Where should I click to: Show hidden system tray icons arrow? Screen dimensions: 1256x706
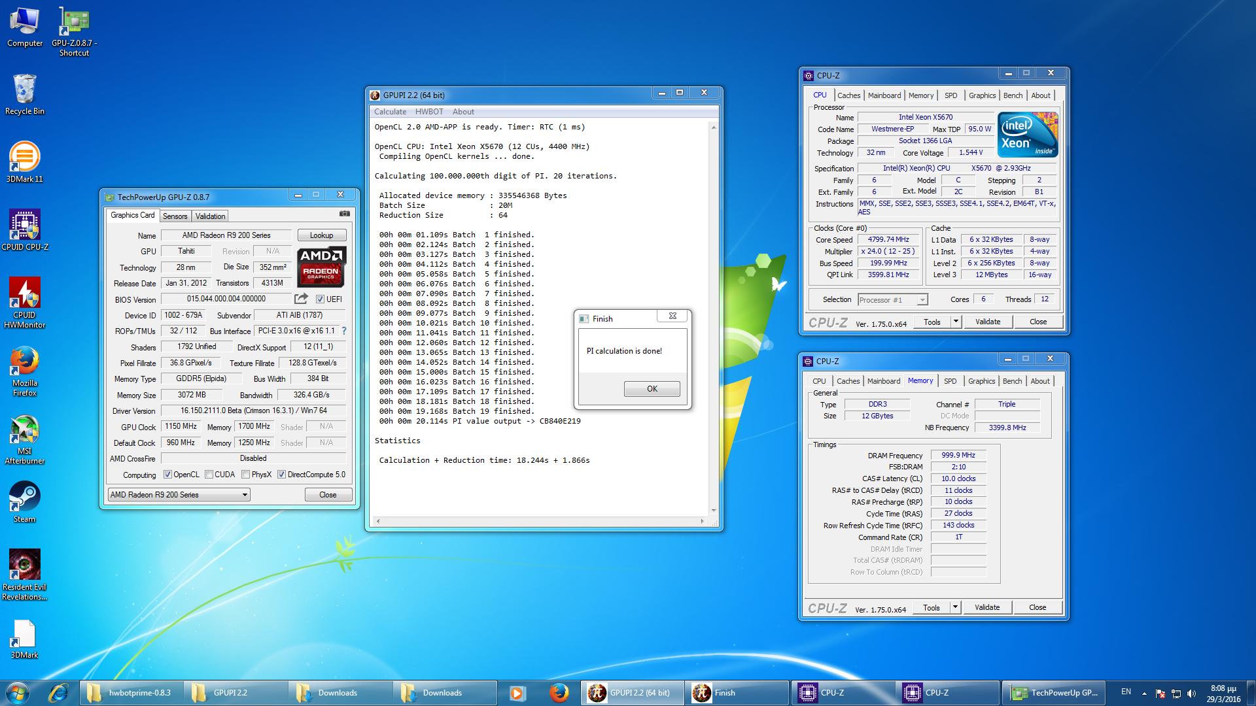[x=1144, y=693]
